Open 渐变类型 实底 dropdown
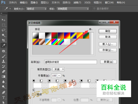 (59, 69)
